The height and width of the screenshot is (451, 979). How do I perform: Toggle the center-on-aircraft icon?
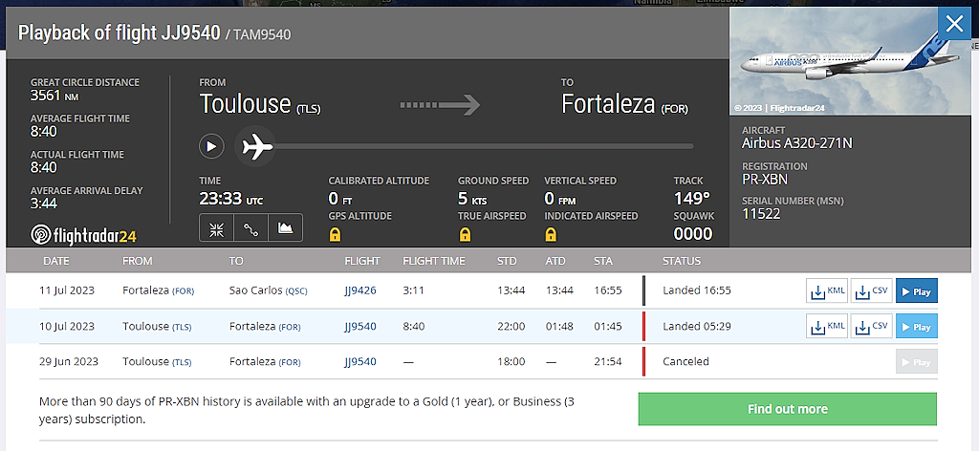[216, 228]
